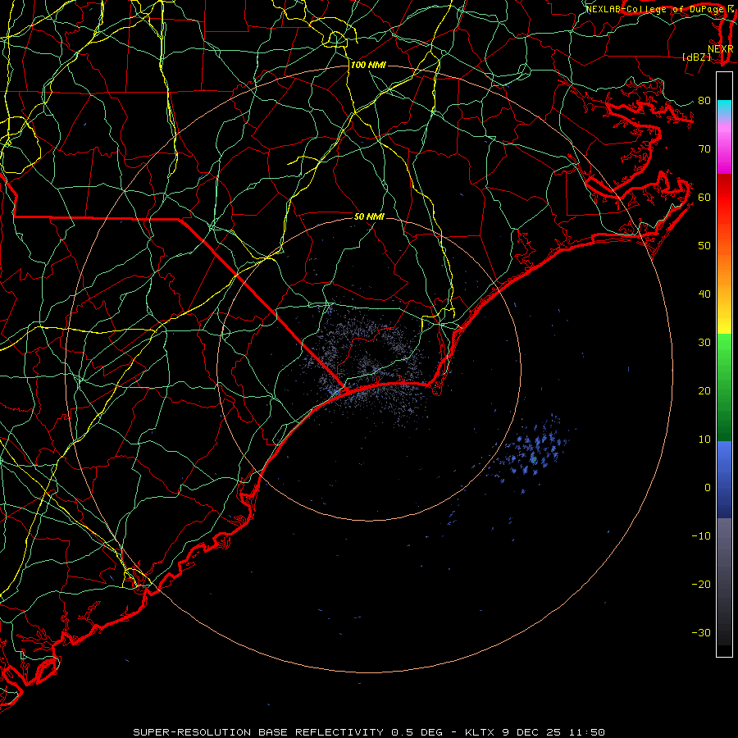Click the '60' value on color scale

(x=704, y=197)
